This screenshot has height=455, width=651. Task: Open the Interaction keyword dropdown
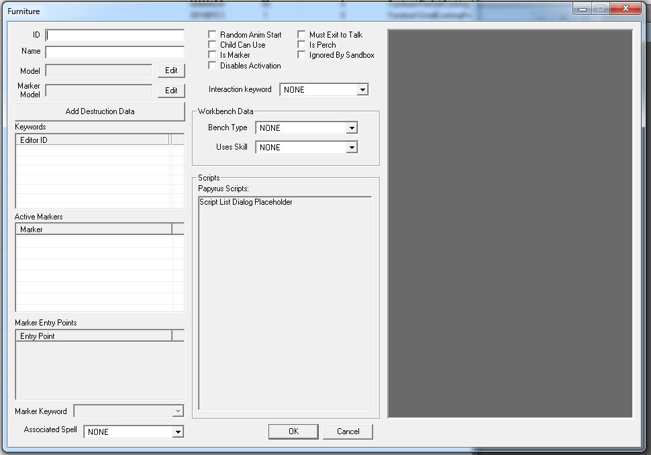point(362,90)
